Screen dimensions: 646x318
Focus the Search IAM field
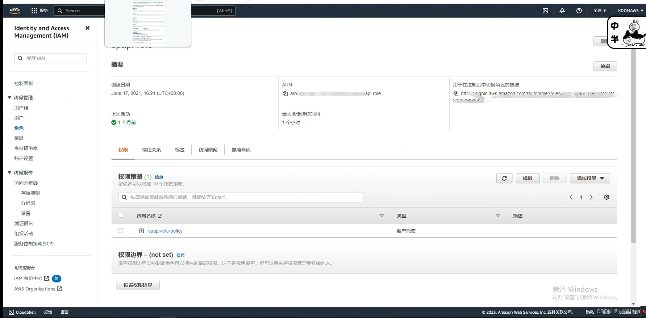pos(50,58)
